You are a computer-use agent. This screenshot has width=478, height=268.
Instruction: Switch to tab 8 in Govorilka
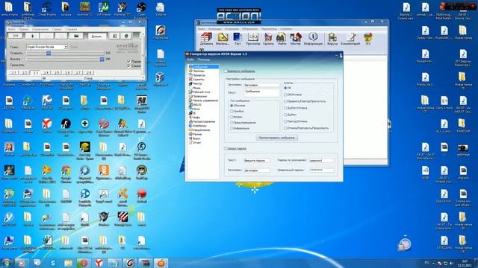point(88,73)
